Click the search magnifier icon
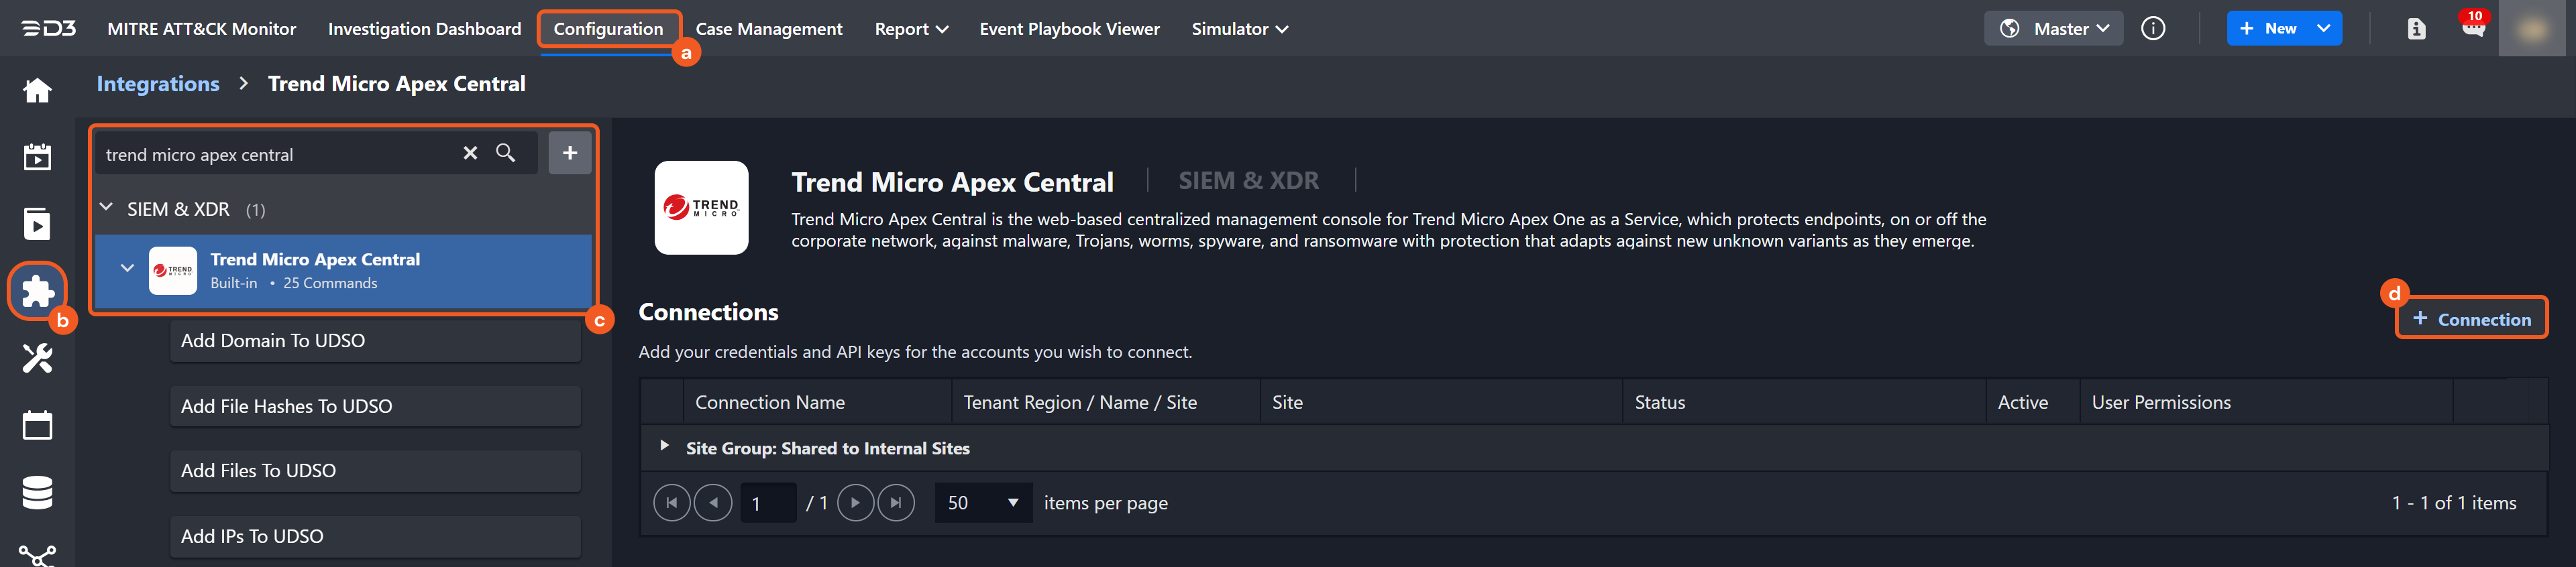 506,153
